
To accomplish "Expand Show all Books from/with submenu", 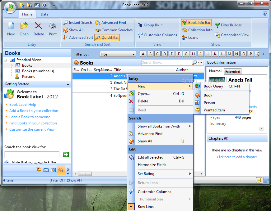I will (160, 126).
